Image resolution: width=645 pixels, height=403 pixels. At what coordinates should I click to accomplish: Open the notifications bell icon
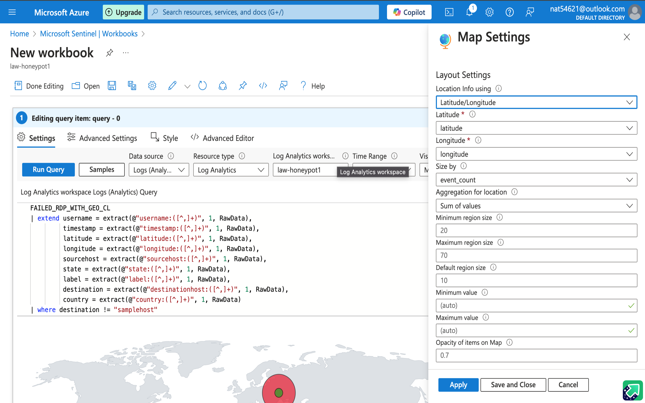pos(469,12)
